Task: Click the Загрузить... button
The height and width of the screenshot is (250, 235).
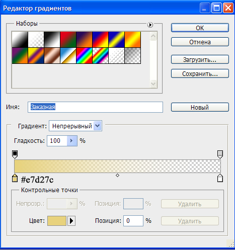Action: click(200, 59)
